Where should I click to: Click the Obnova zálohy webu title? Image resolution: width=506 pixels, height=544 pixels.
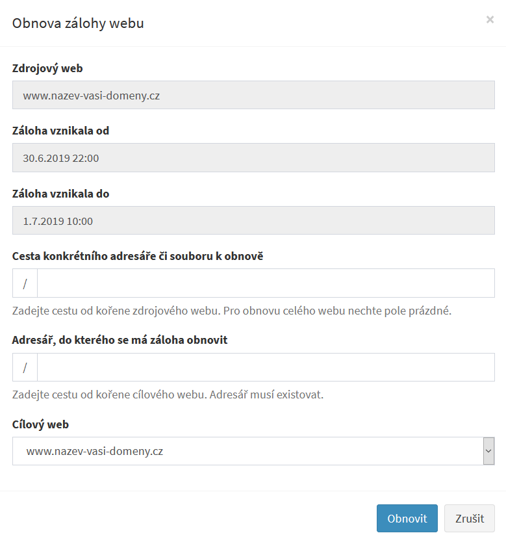point(78,23)
